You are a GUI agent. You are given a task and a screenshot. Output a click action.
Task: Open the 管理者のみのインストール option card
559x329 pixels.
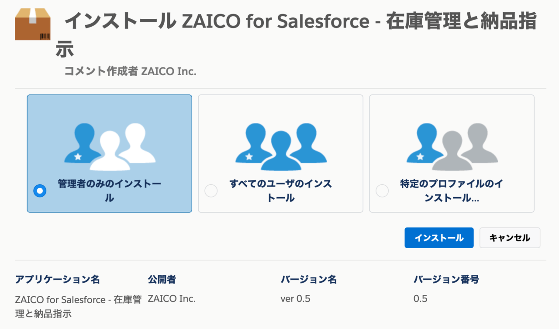coord(109,153)
